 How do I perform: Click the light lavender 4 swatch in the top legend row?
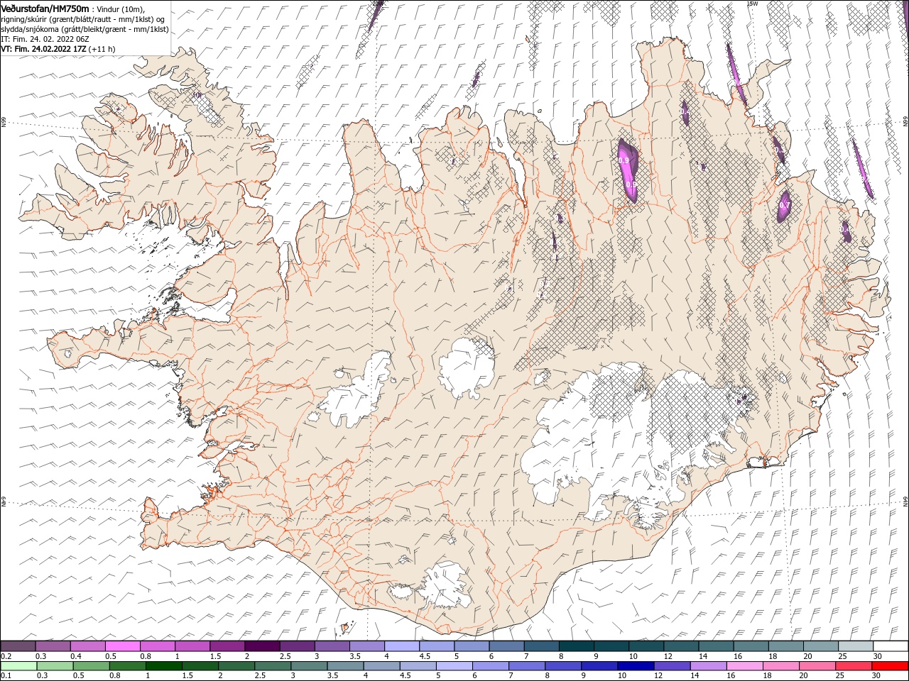pyautogui.click(x=402, y=646)
